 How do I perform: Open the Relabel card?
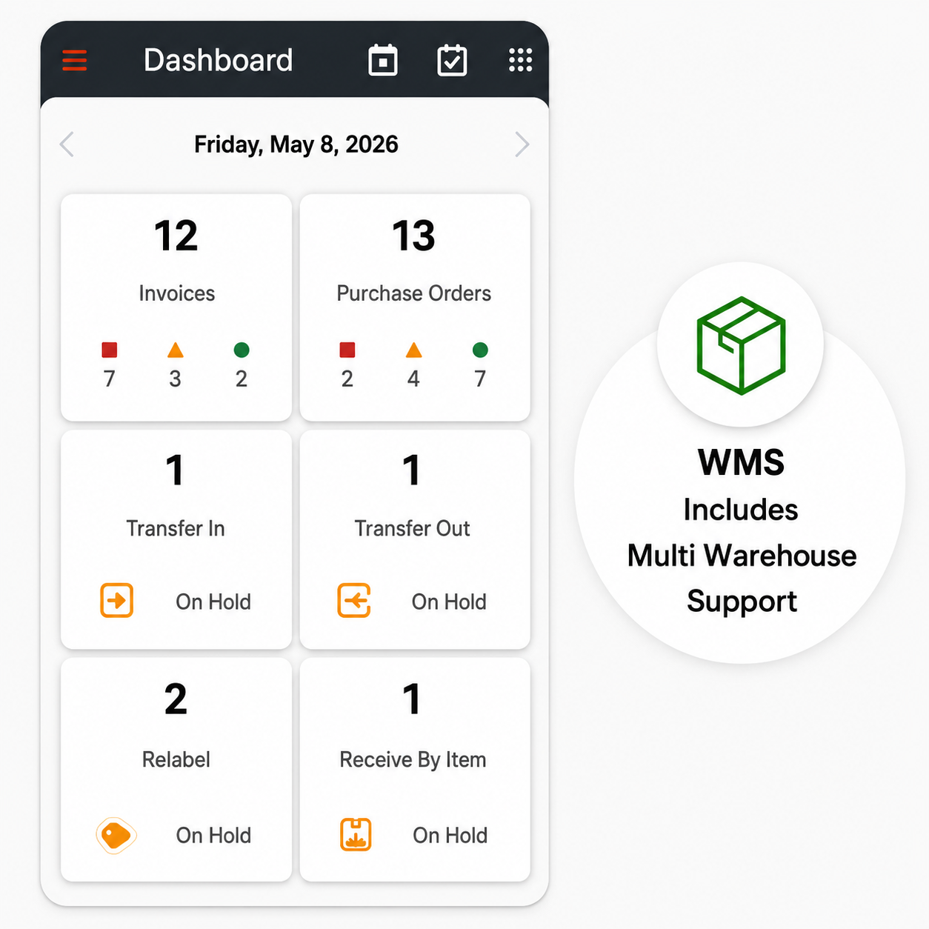click(x=176, y=770)
